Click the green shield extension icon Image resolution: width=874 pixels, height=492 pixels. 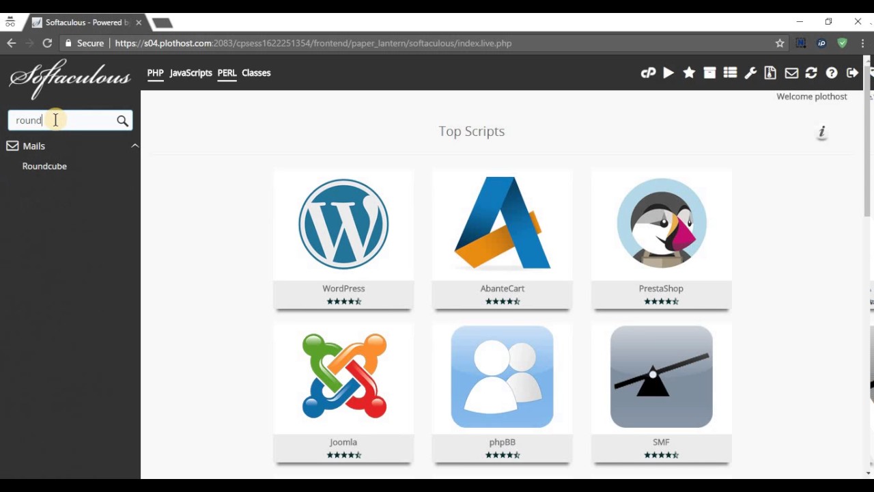click(x=842, y=43)
